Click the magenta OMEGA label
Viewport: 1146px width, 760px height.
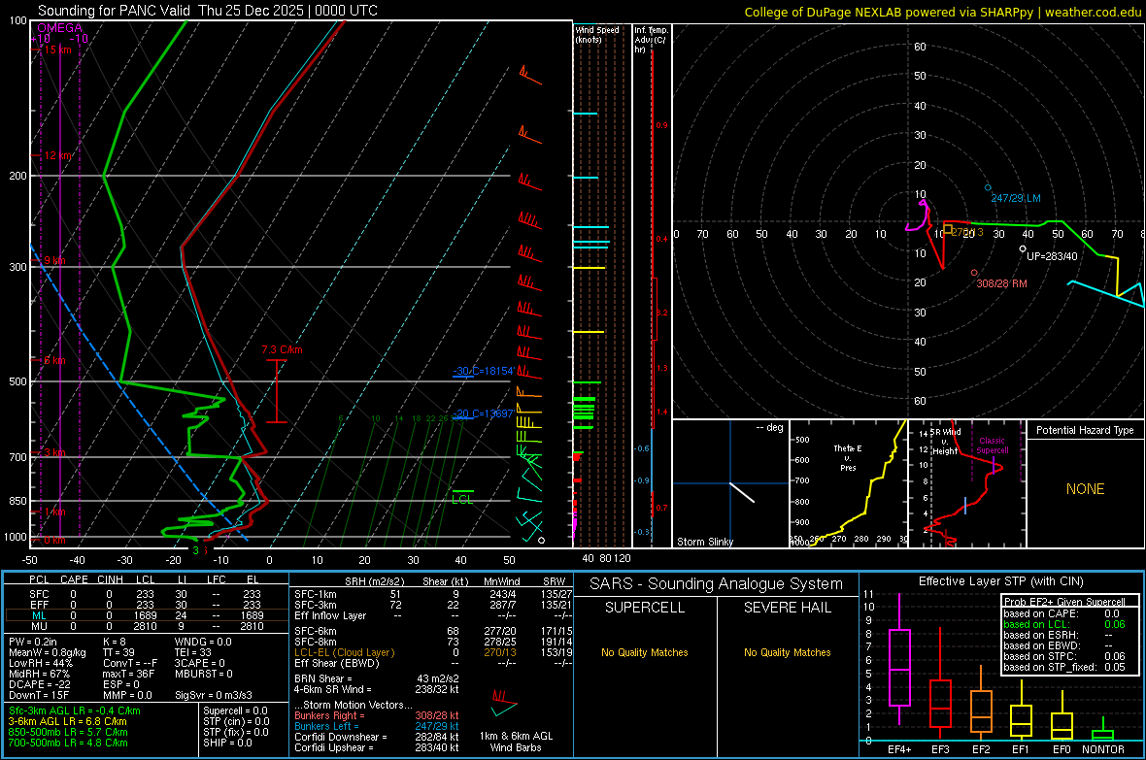tap(60, 28)
